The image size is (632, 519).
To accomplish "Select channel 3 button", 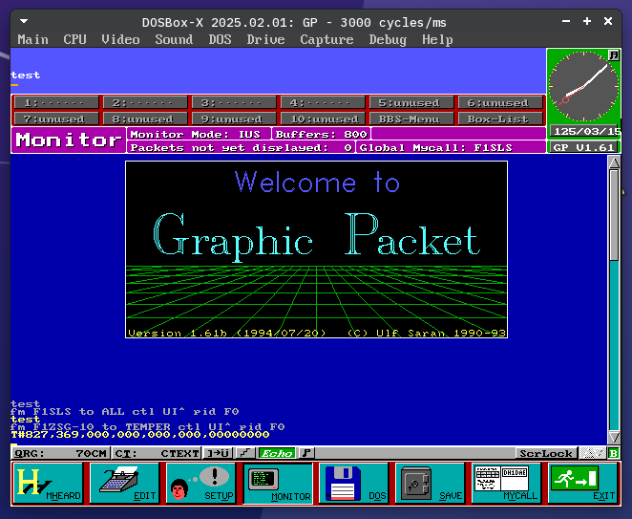I will 234,102.
